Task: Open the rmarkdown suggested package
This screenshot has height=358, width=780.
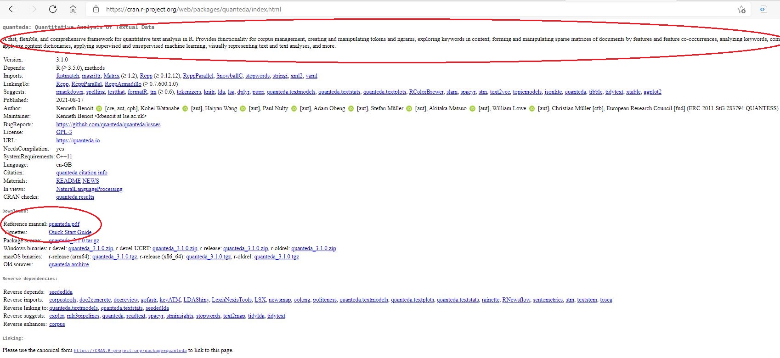Action: [70, 92]
